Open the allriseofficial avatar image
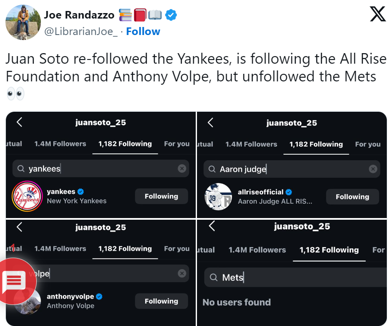This screenshot has width=391, height=326. (218, 197)
